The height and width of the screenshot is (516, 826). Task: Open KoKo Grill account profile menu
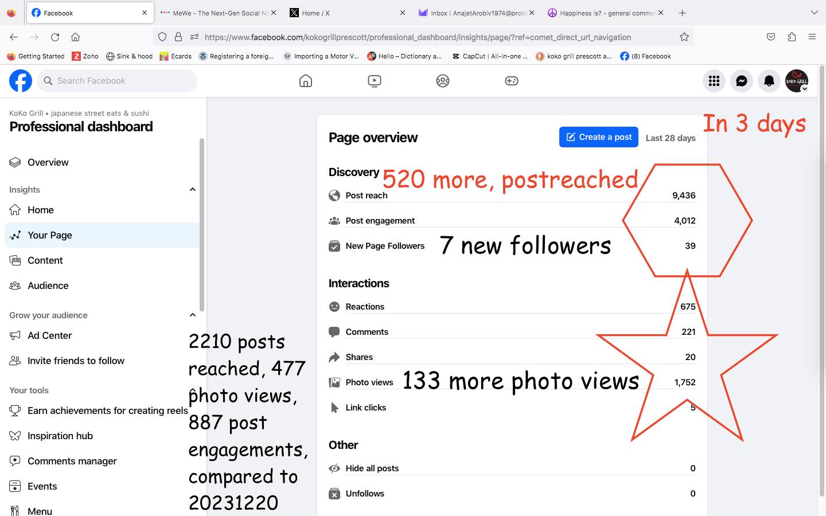pos(797,81)
